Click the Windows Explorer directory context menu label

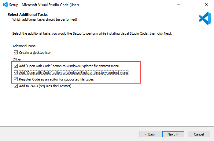coord(74,73)
